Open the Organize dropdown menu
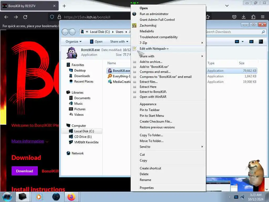Screen dimensions: 269x202 click(74, 42)
